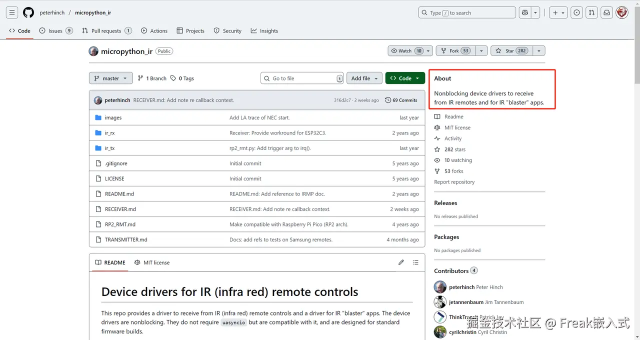Switch to the Code tab
Viewport: 640px width, 340px height.
19,30
